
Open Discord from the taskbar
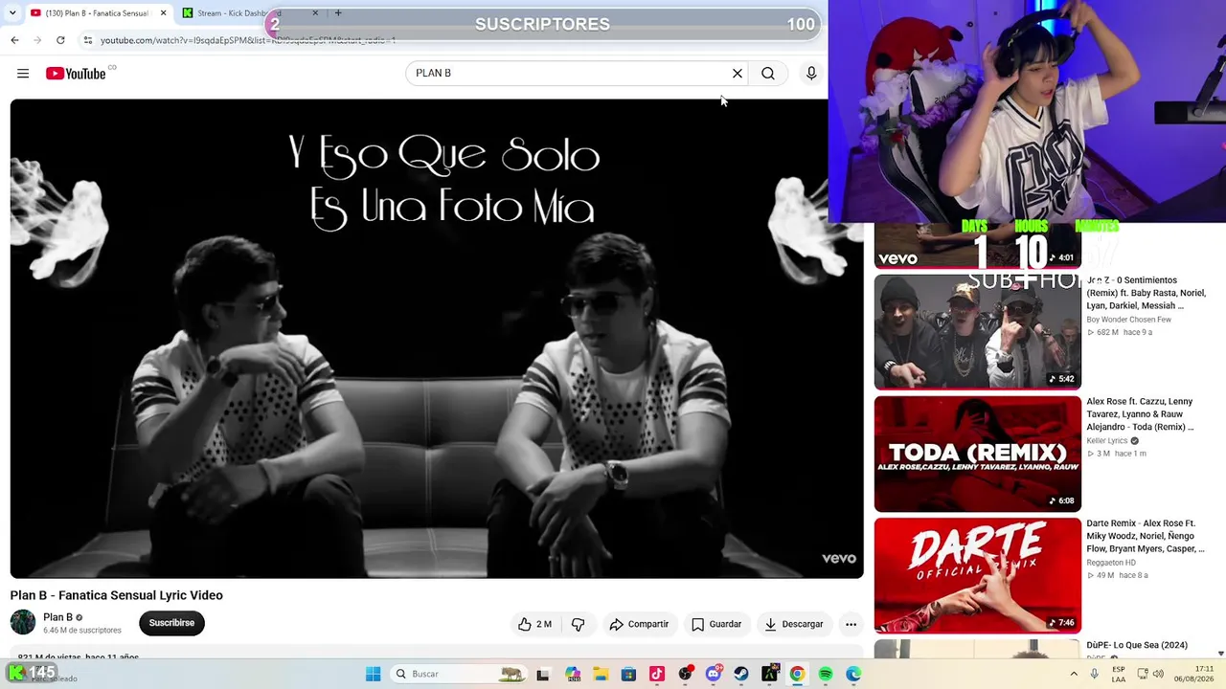tap(714, 674)
